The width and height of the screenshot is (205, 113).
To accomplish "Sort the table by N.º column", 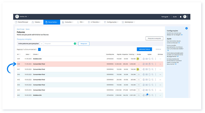I will (18, 54).
